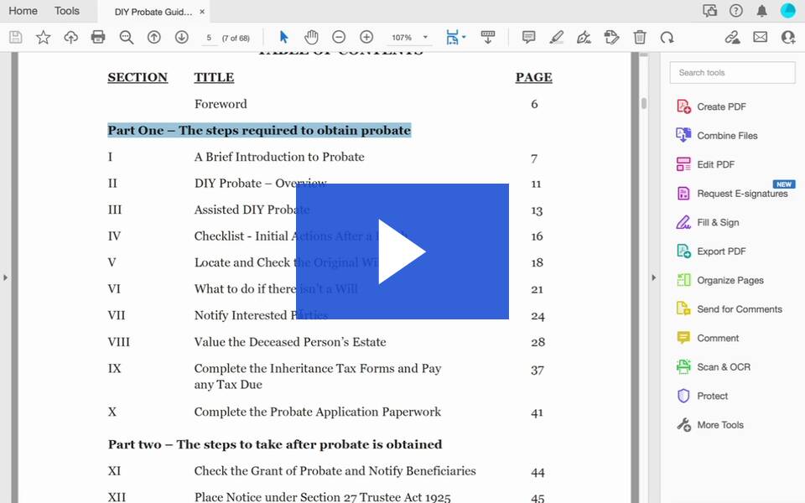
Task: Open Scan & OCR tool
Action: (x=714, y=367)
